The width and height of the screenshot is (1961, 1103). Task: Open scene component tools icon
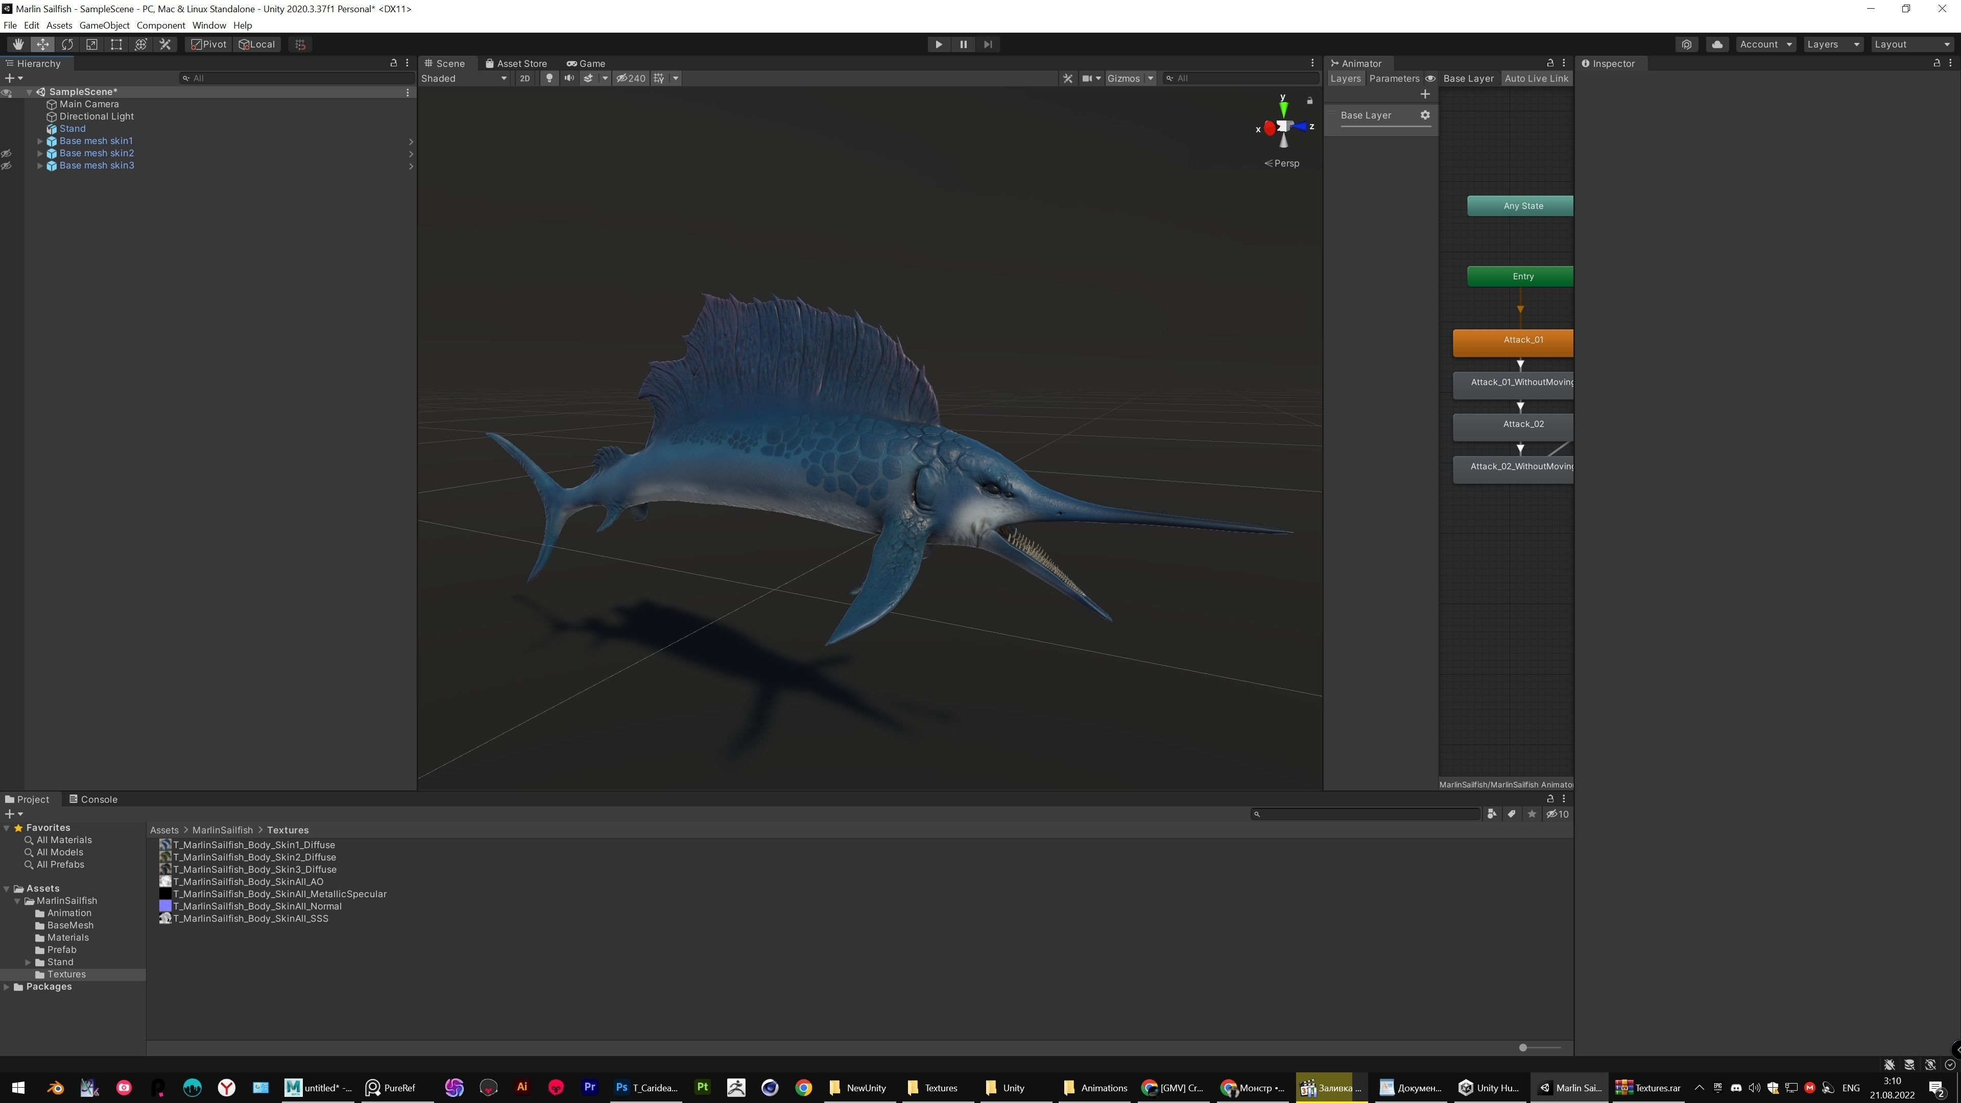1067,79
